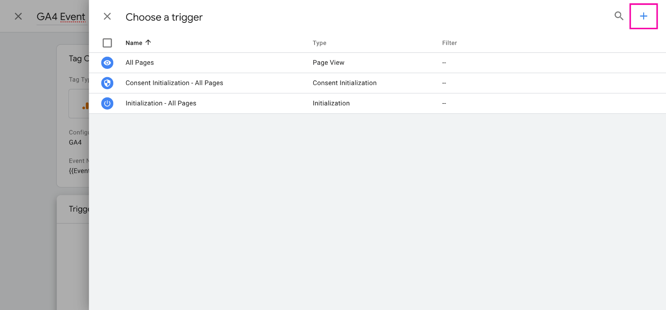Click the Tag Configuration card heading
This screenshot has height=310, width=666.
point(79,59)
